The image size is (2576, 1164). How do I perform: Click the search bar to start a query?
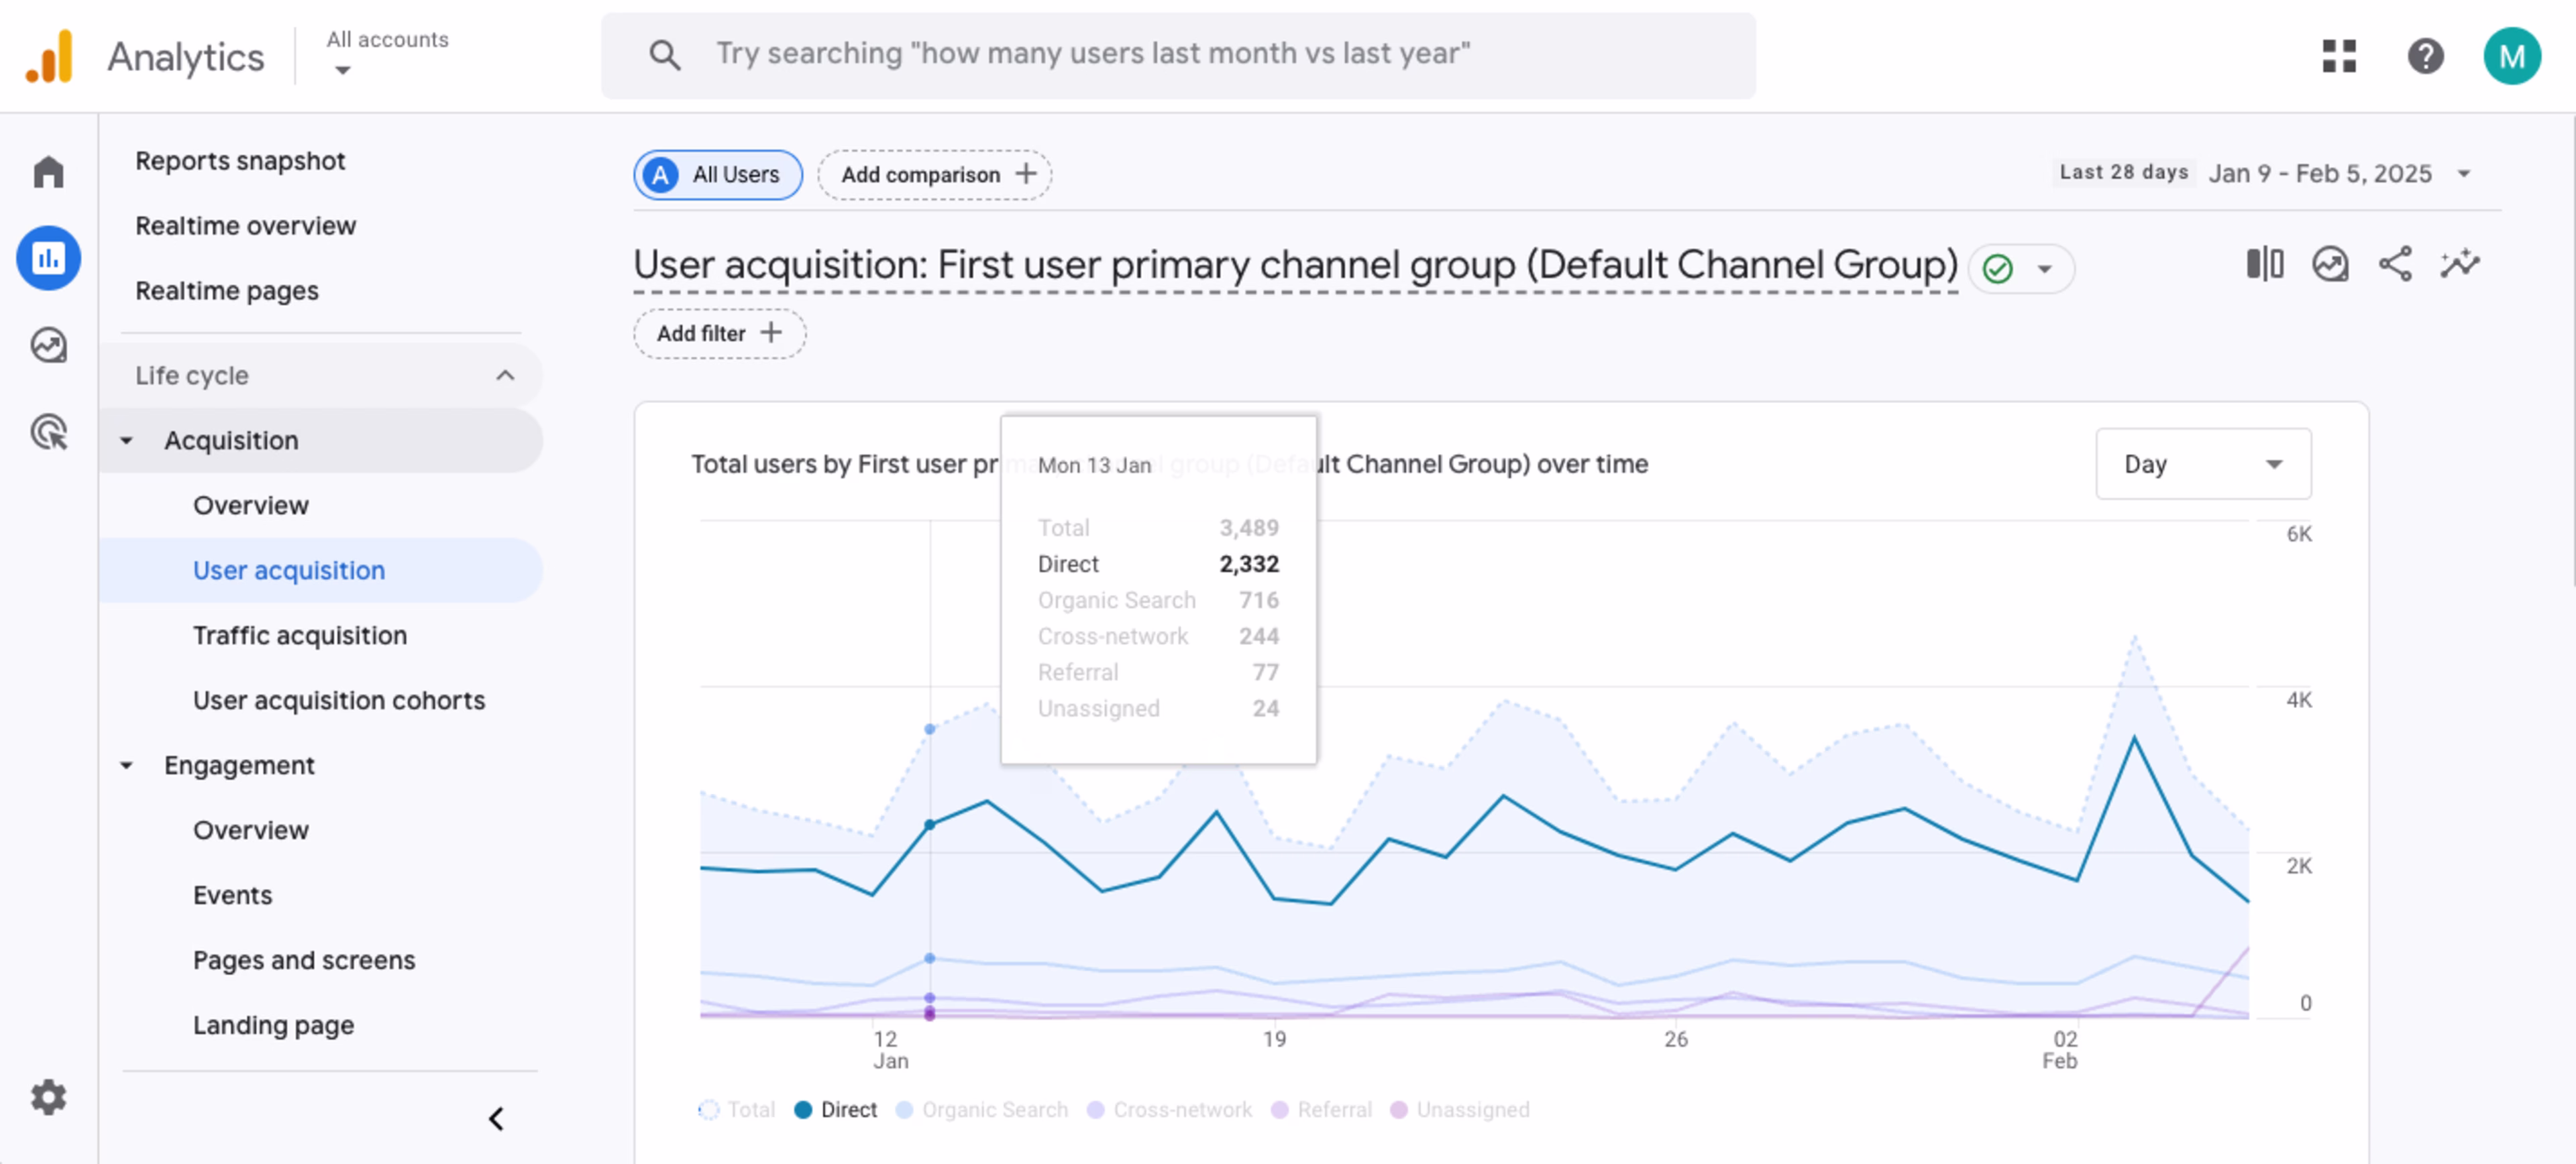click(1180, 55)
